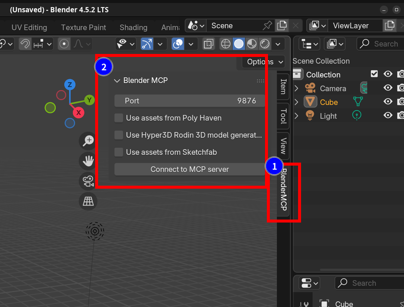Collapse the Blender MCP panel
The height and width of the screenshot is (307, 404).
(x=117, y=80)
